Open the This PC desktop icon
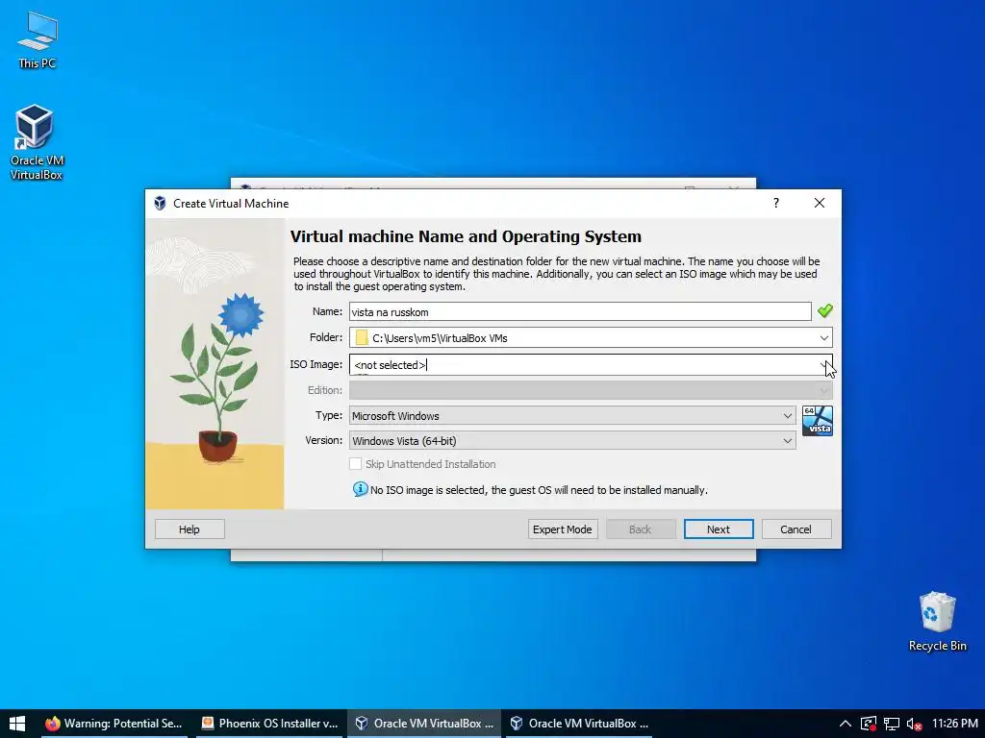Viewport: 985px width, 738px height. 38,40
